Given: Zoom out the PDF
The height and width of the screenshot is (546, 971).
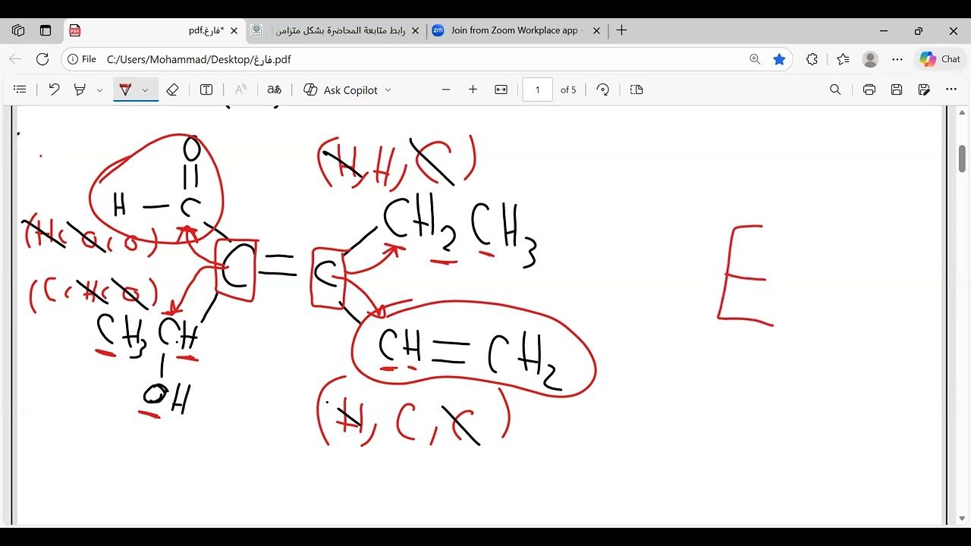Looking at the screenshot, I should [446, 89].
